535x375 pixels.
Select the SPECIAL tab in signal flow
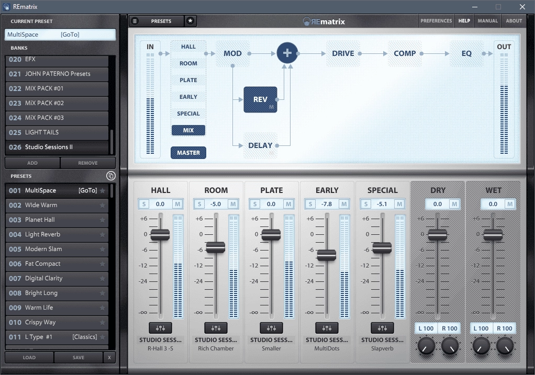(188, 113)
